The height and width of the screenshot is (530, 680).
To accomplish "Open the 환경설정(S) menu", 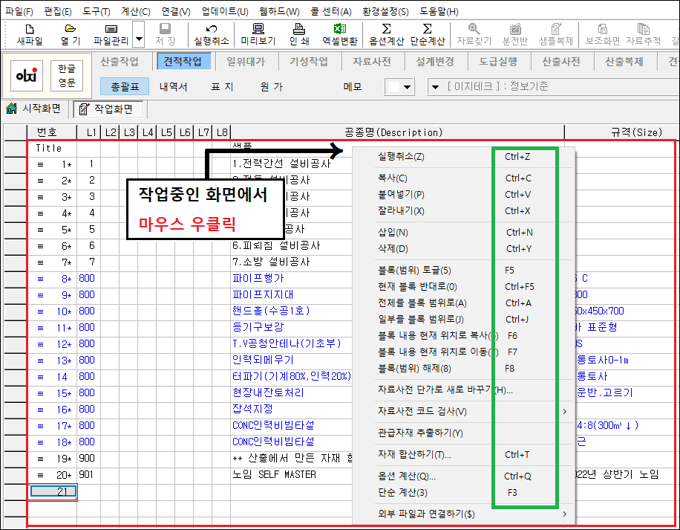I will coord(385,11).
